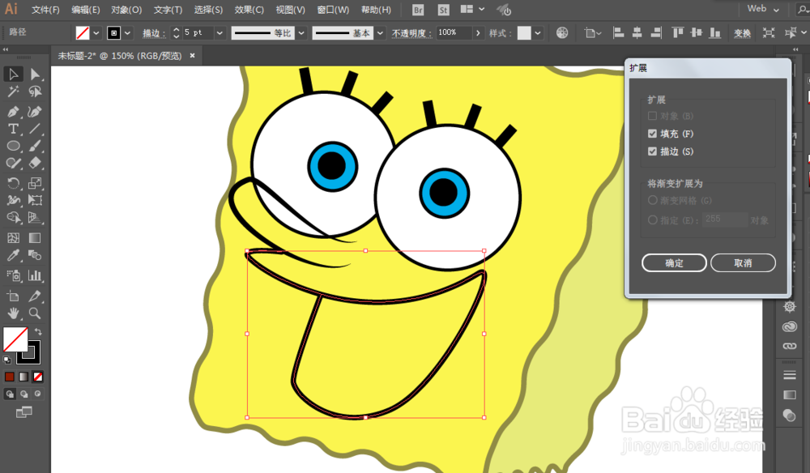Uncheck the 描边(S) stroke checkbox

click(652, 151)
